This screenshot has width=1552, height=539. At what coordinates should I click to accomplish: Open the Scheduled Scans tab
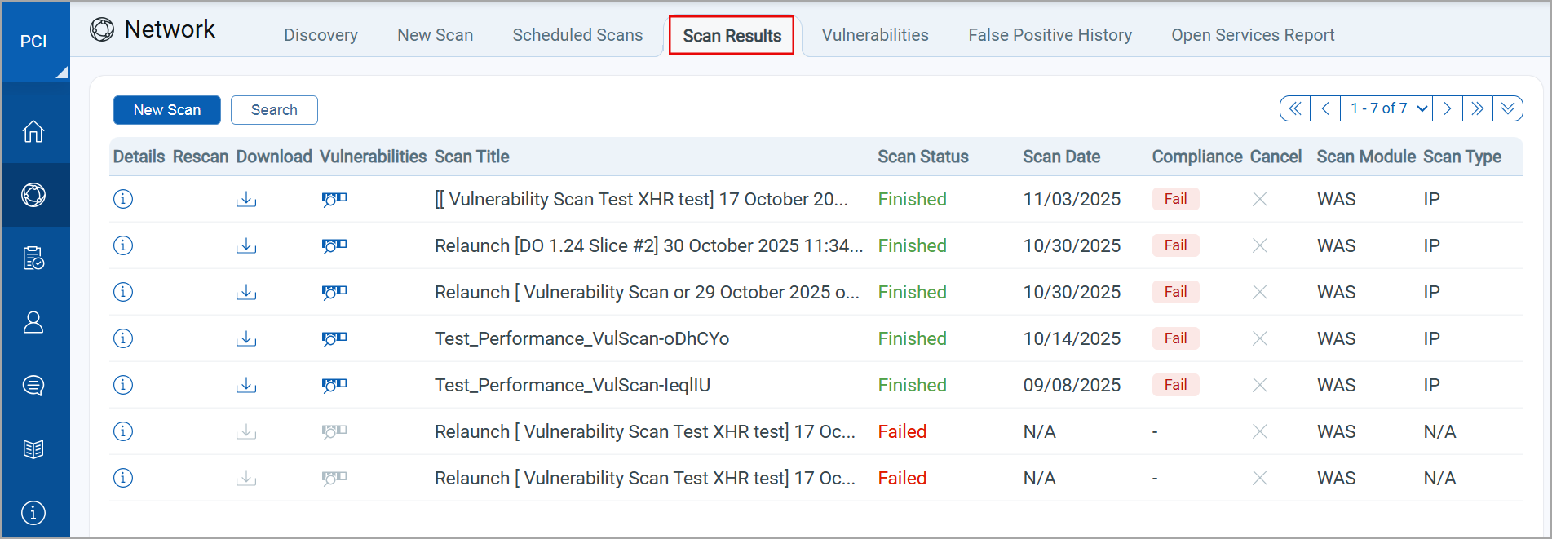click(577, 35)
